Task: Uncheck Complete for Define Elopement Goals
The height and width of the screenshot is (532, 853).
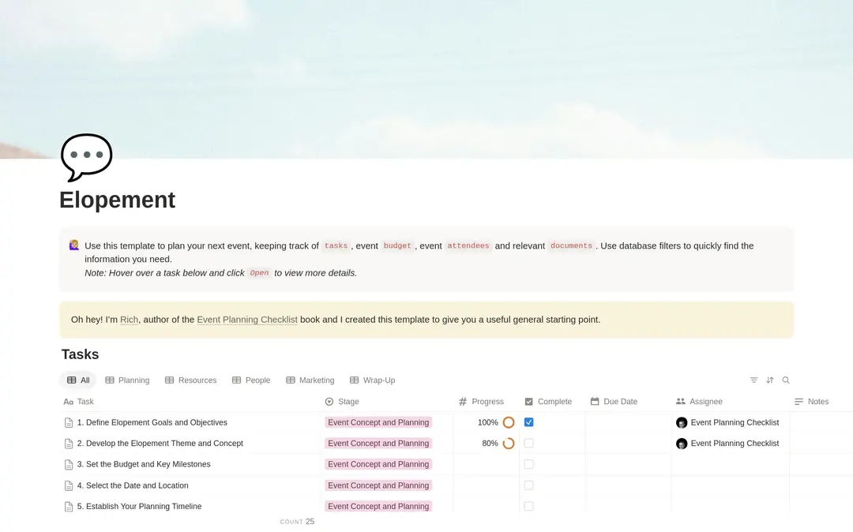Action: point(528,422)
